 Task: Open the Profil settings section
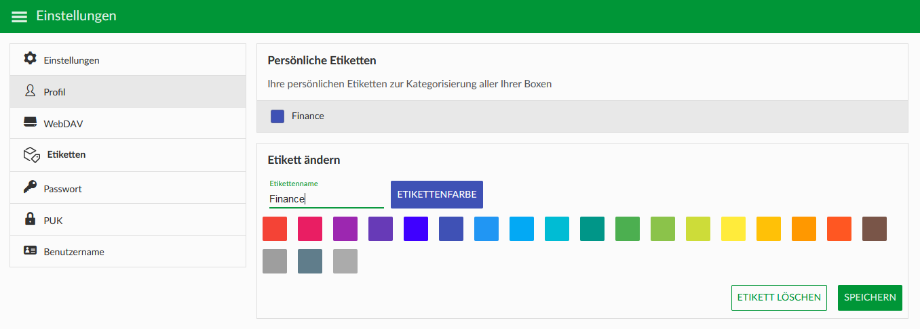(x=128, y=91)
